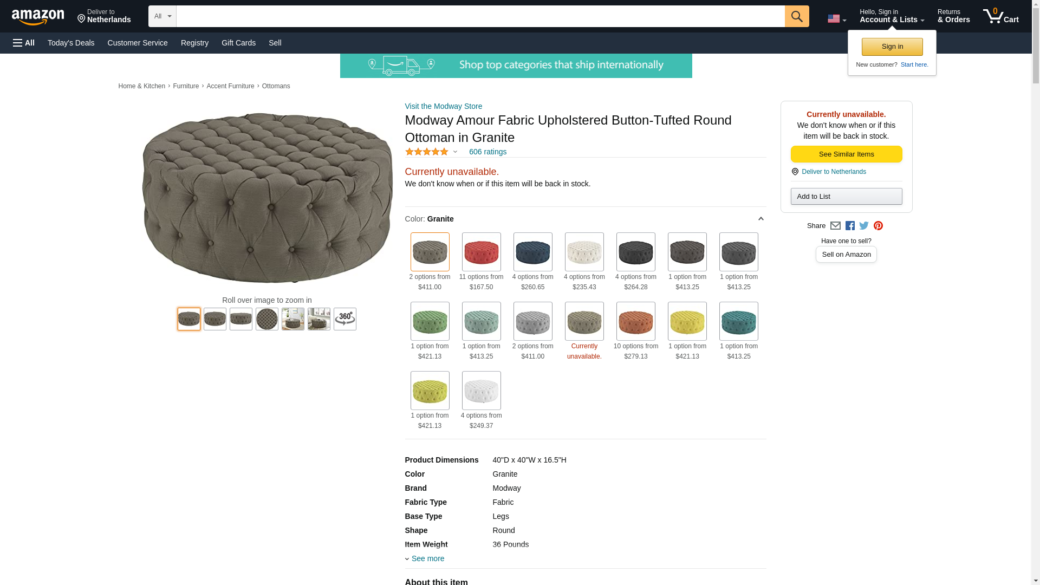Open the country flag language dropdown
The image size is (1040, 585).
[836, 19]
